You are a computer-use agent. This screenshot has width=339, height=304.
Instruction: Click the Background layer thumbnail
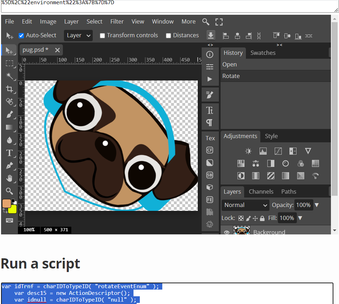point(242,231)
